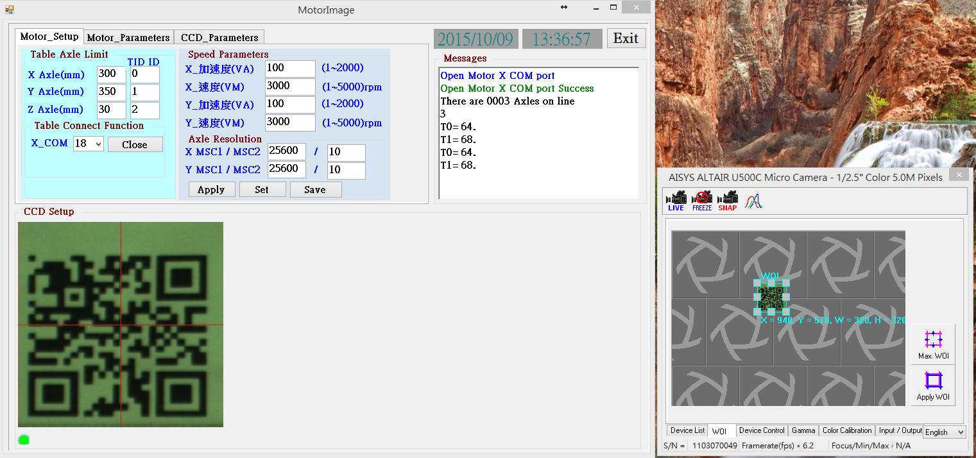This screenshot has width=976, height=458.
Task: Click the date display 2015/10/09
Action: [475, 39]
